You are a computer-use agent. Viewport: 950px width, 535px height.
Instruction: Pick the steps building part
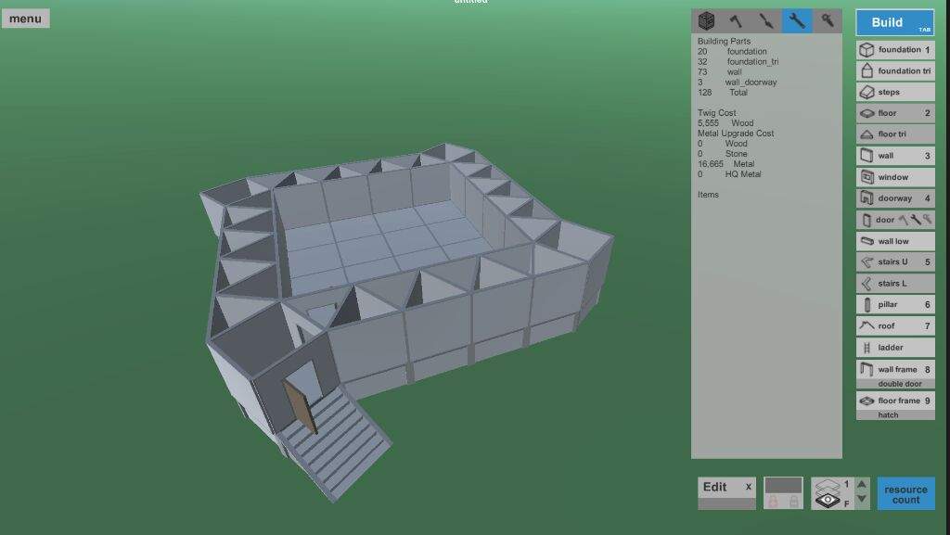pyautogui.click(x=894, y=93)
